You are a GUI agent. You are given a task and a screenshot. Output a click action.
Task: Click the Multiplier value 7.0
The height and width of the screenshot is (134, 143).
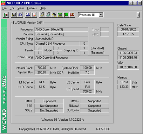click(x=87, y=72)
